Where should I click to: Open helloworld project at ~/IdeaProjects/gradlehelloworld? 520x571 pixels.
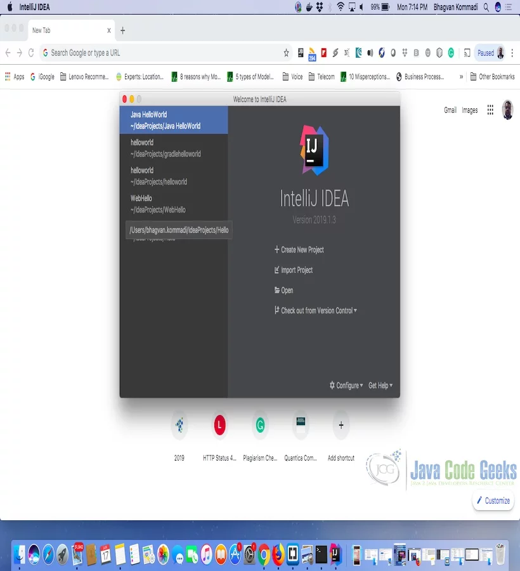(x=174, y=148)
